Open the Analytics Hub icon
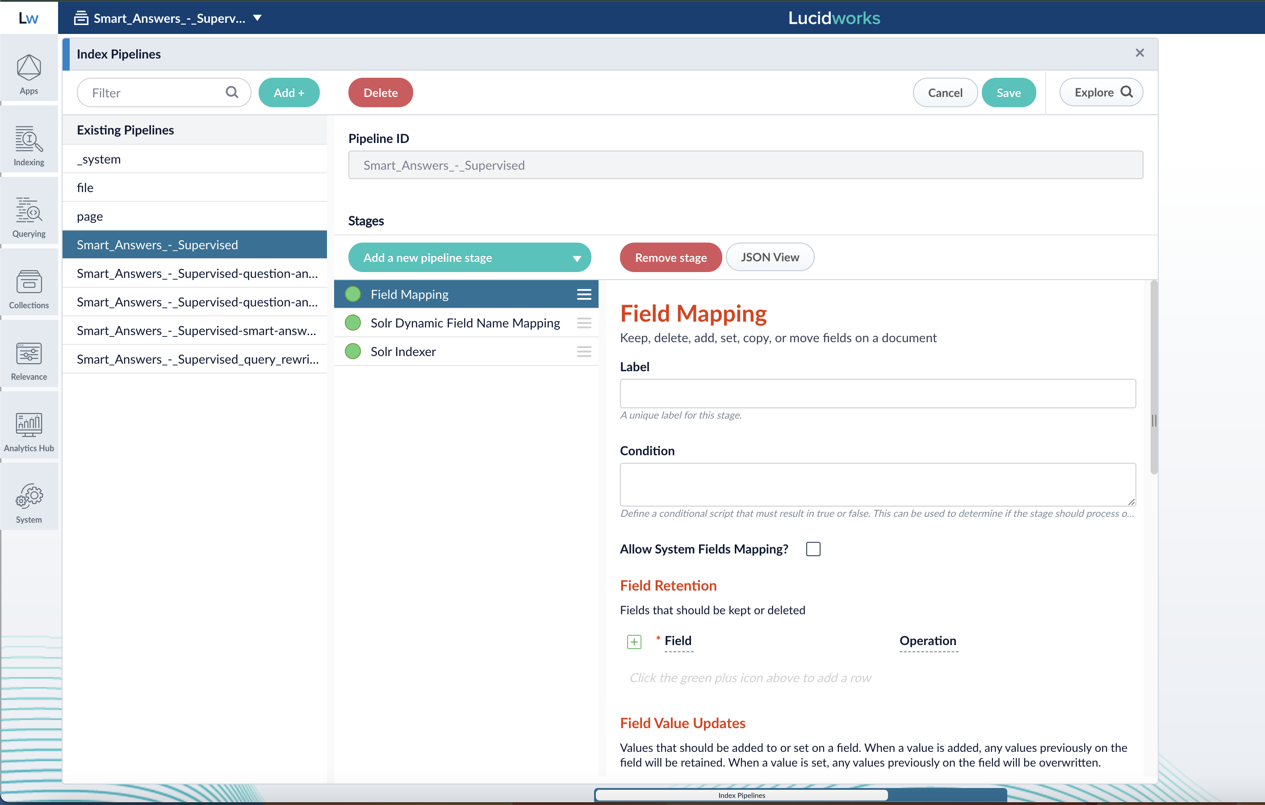The height and width of the screenshot is (805, 1265). (29, 431)
